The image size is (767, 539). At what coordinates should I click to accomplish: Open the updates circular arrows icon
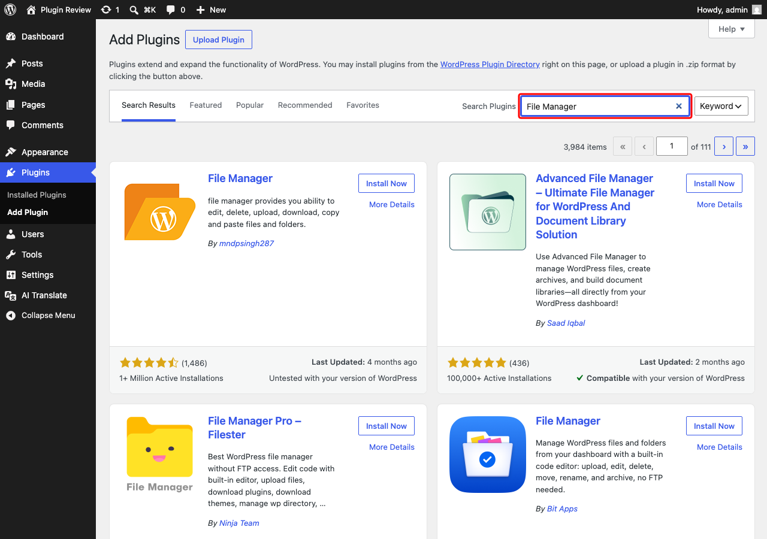point(106,10)
